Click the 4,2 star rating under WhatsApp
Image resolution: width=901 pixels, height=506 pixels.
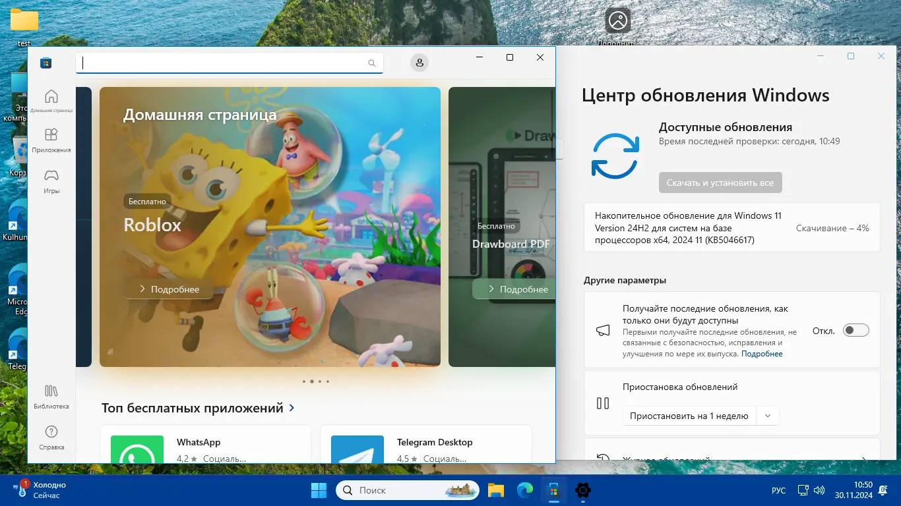pyautogui.click(x=187, y=459)
